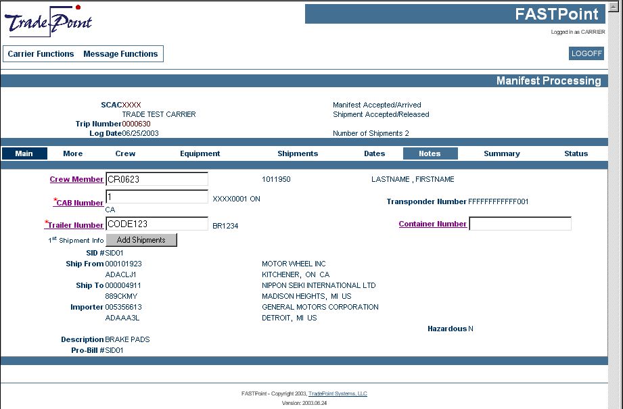The image size is (623, 409).
Task: Open the Dates tab
Action: point(374,153)
